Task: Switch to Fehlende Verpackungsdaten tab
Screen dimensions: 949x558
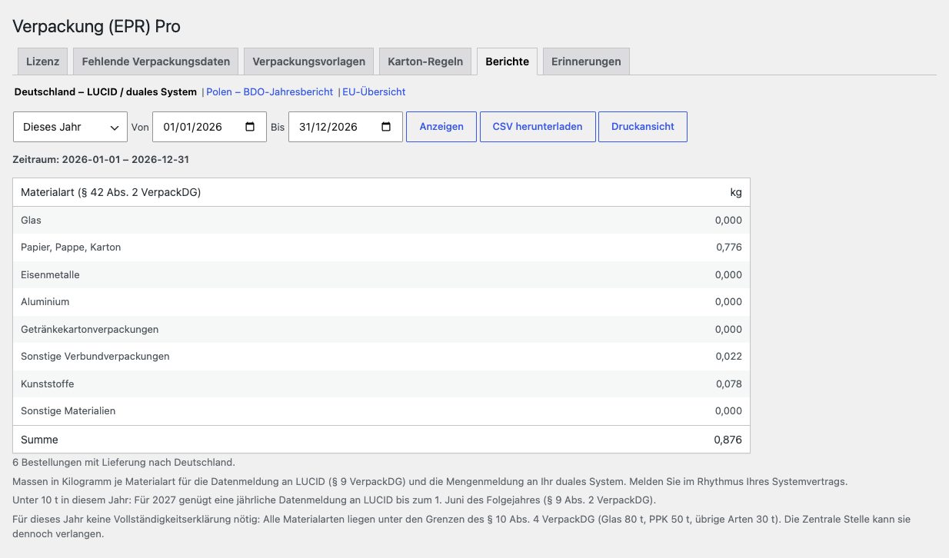Action: (156, 61)
